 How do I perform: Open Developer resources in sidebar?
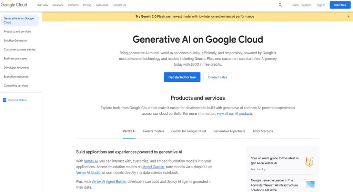(x=17, y=68)
